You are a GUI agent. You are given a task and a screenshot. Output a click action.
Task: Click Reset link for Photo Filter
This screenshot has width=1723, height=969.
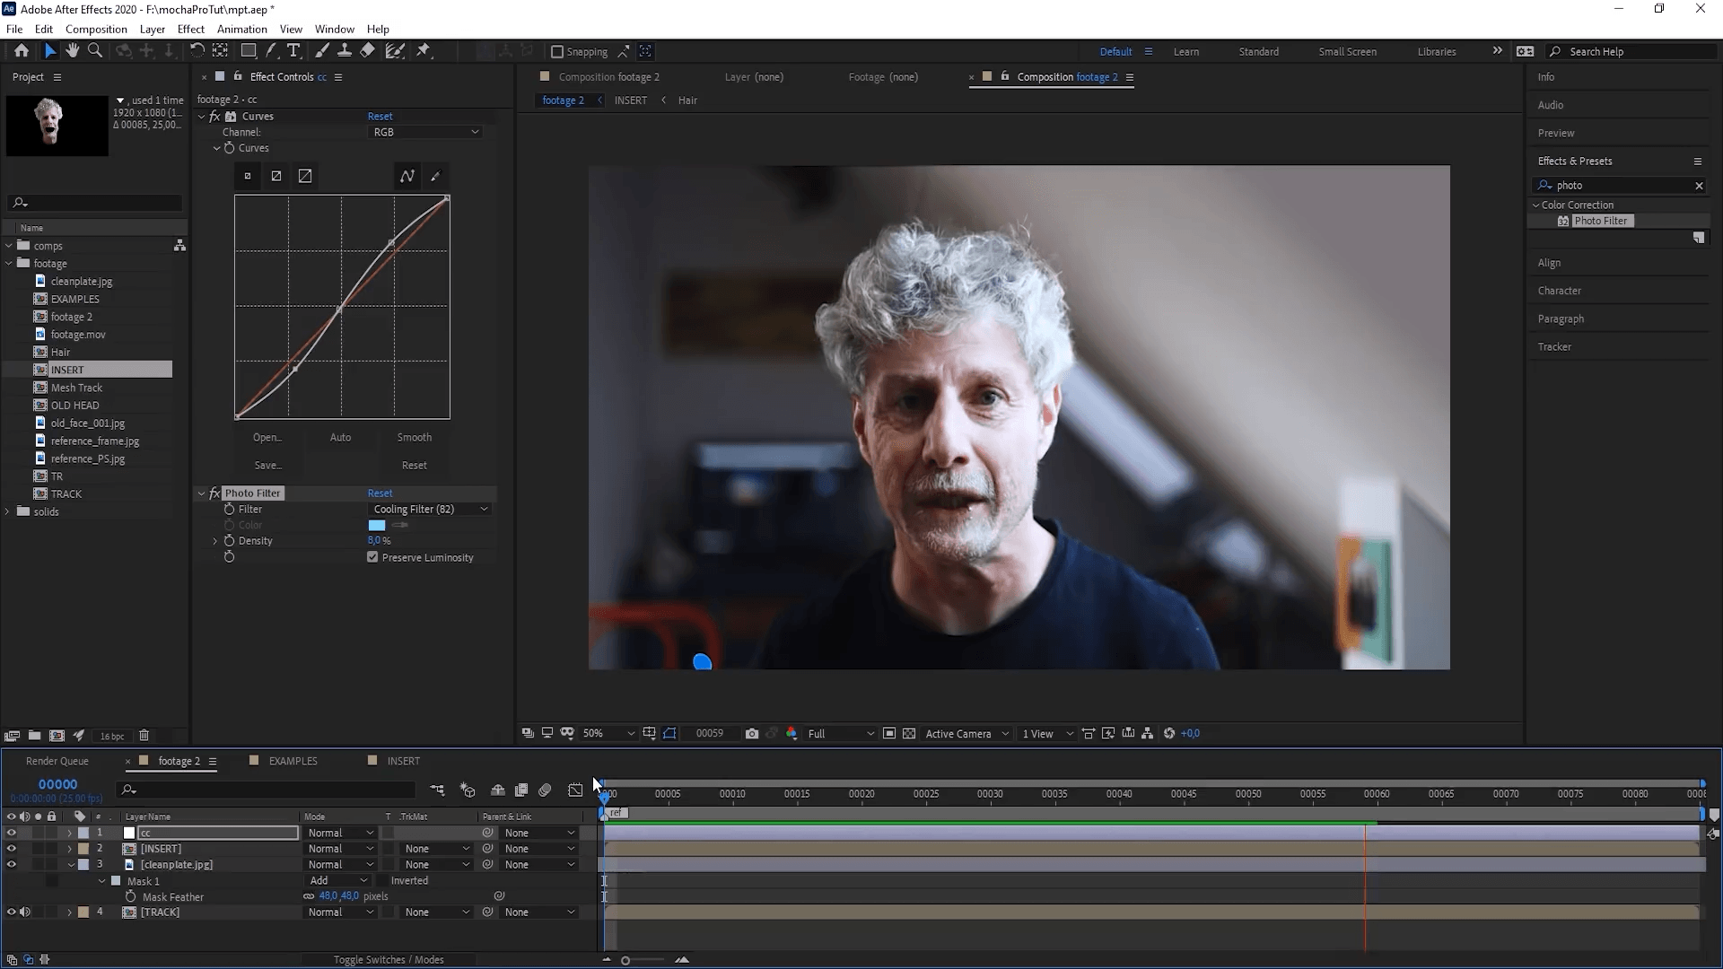(x=380, y=493)
